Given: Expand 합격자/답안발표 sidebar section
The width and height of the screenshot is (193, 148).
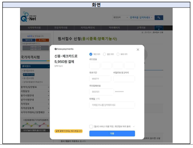Looking at the screenshot, I should point(35,87).
